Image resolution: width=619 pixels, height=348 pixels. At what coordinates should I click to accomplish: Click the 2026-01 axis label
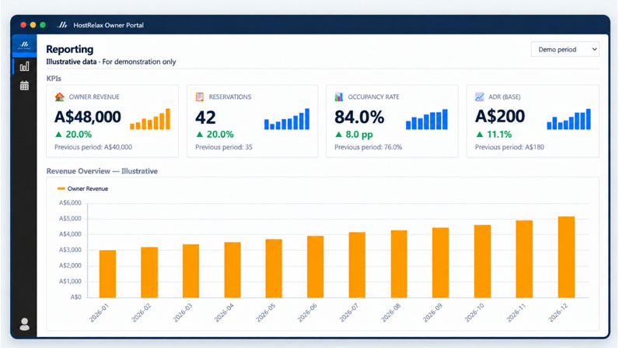point(99,313)
